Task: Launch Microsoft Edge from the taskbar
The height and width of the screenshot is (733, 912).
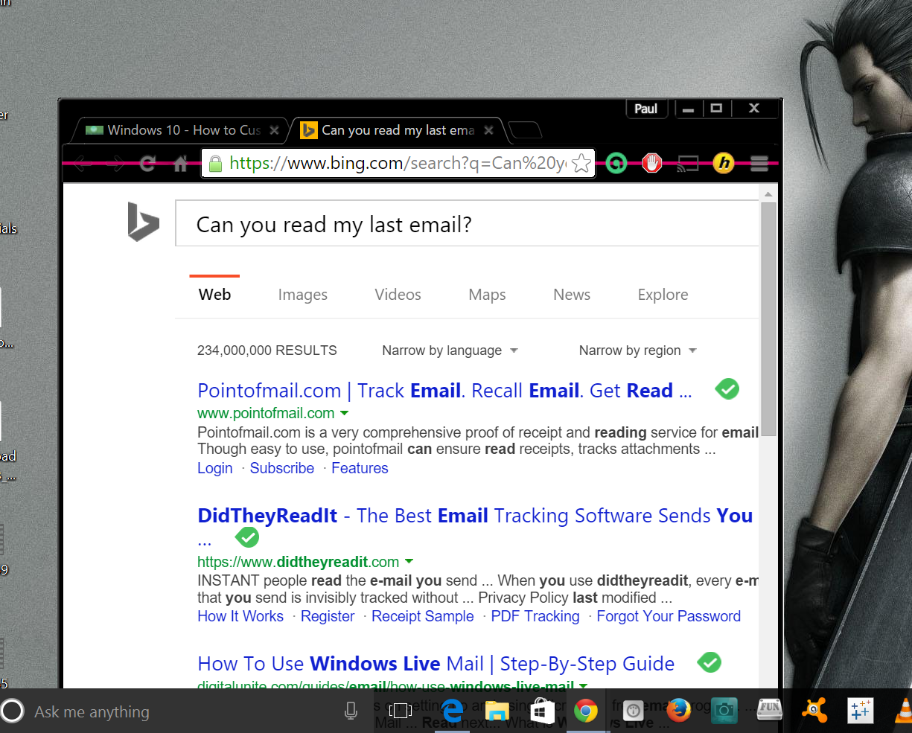Action: coord(452,711)
